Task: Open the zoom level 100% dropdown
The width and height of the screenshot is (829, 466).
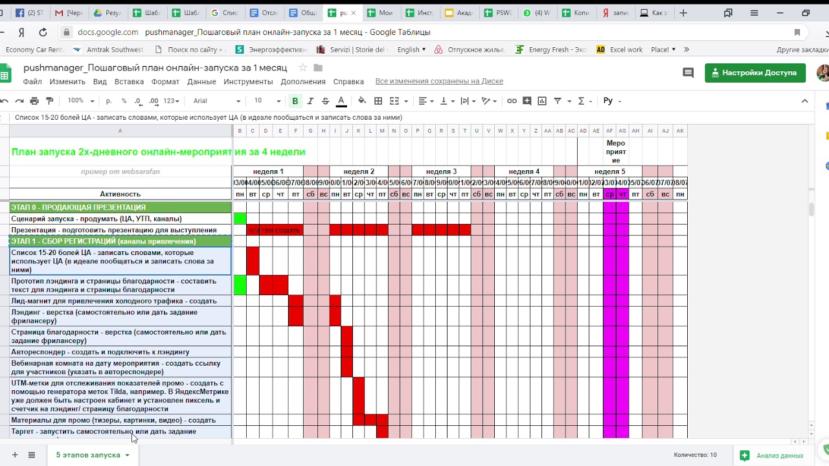Action: click(81, 101)
